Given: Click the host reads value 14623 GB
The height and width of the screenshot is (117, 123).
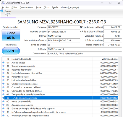Looking at the screenshot, I should click(x=113, y=27).
